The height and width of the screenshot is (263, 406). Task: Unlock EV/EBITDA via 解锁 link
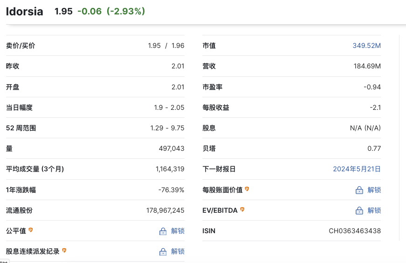[374, 210]
